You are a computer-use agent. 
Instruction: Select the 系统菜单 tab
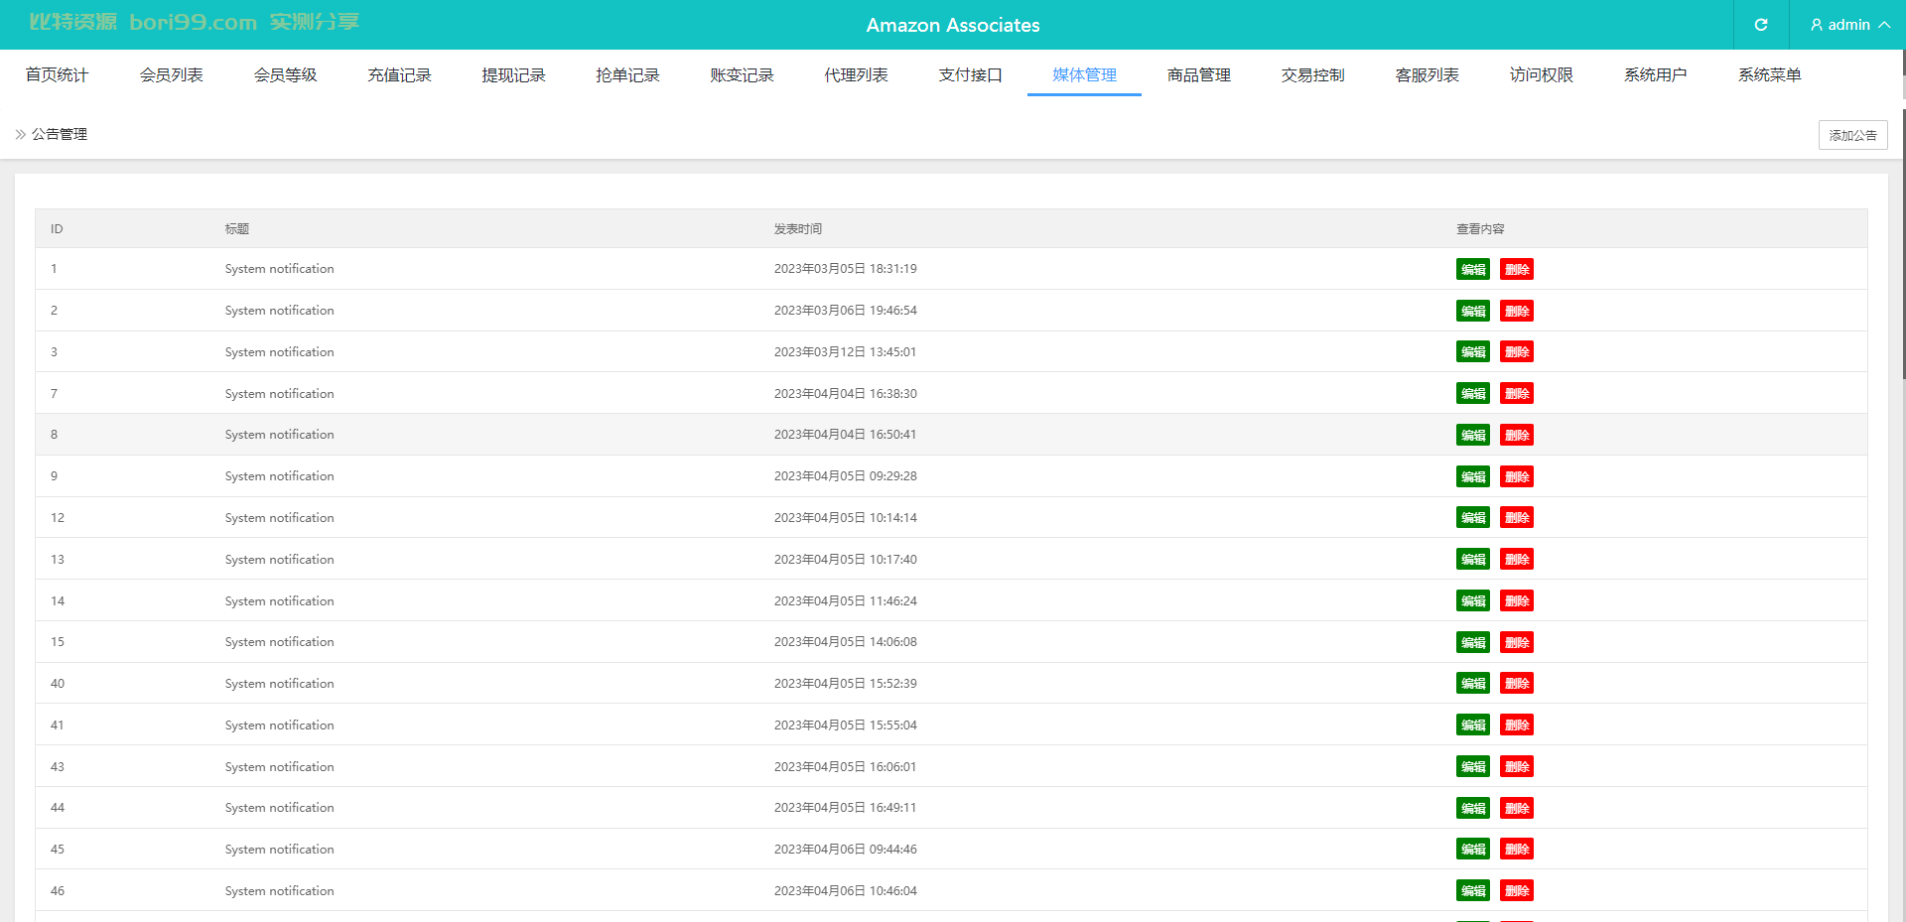coord(1769,75)
